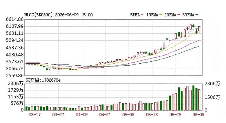Click the price axis value 3573.61
Image resolution: width=226 pixels, height=123 pixels.
[15, 62]
